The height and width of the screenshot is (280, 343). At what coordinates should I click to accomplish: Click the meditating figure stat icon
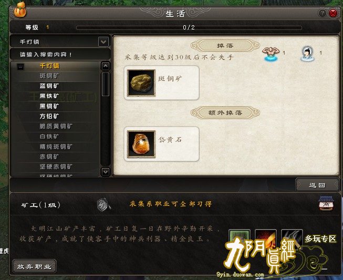[308, 54]
